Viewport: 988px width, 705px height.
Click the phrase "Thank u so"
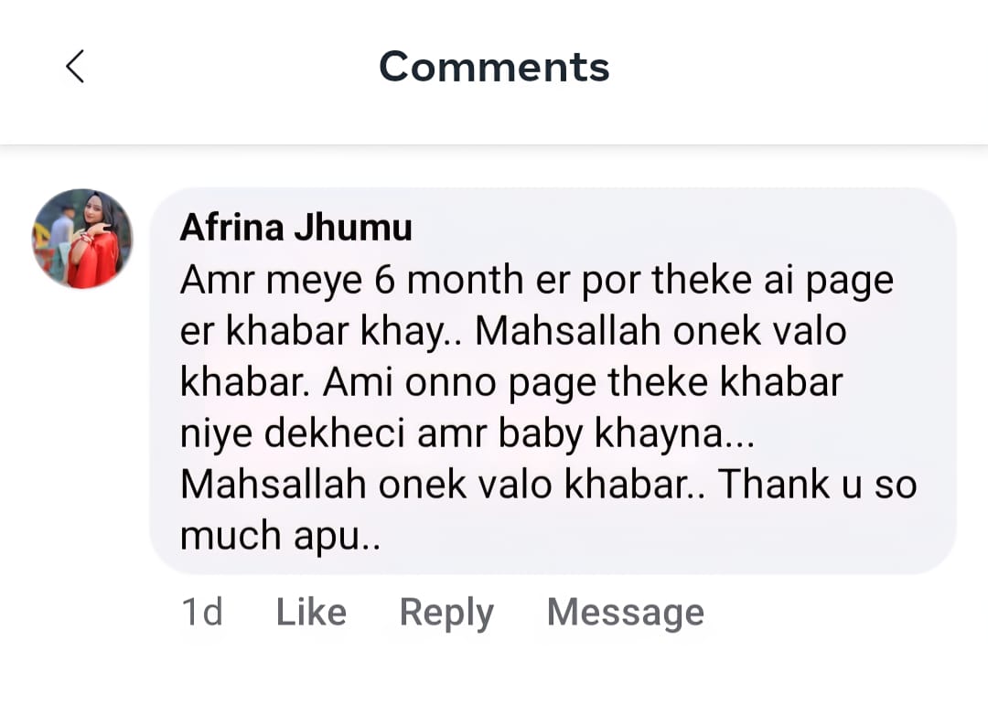click(817, 485)
